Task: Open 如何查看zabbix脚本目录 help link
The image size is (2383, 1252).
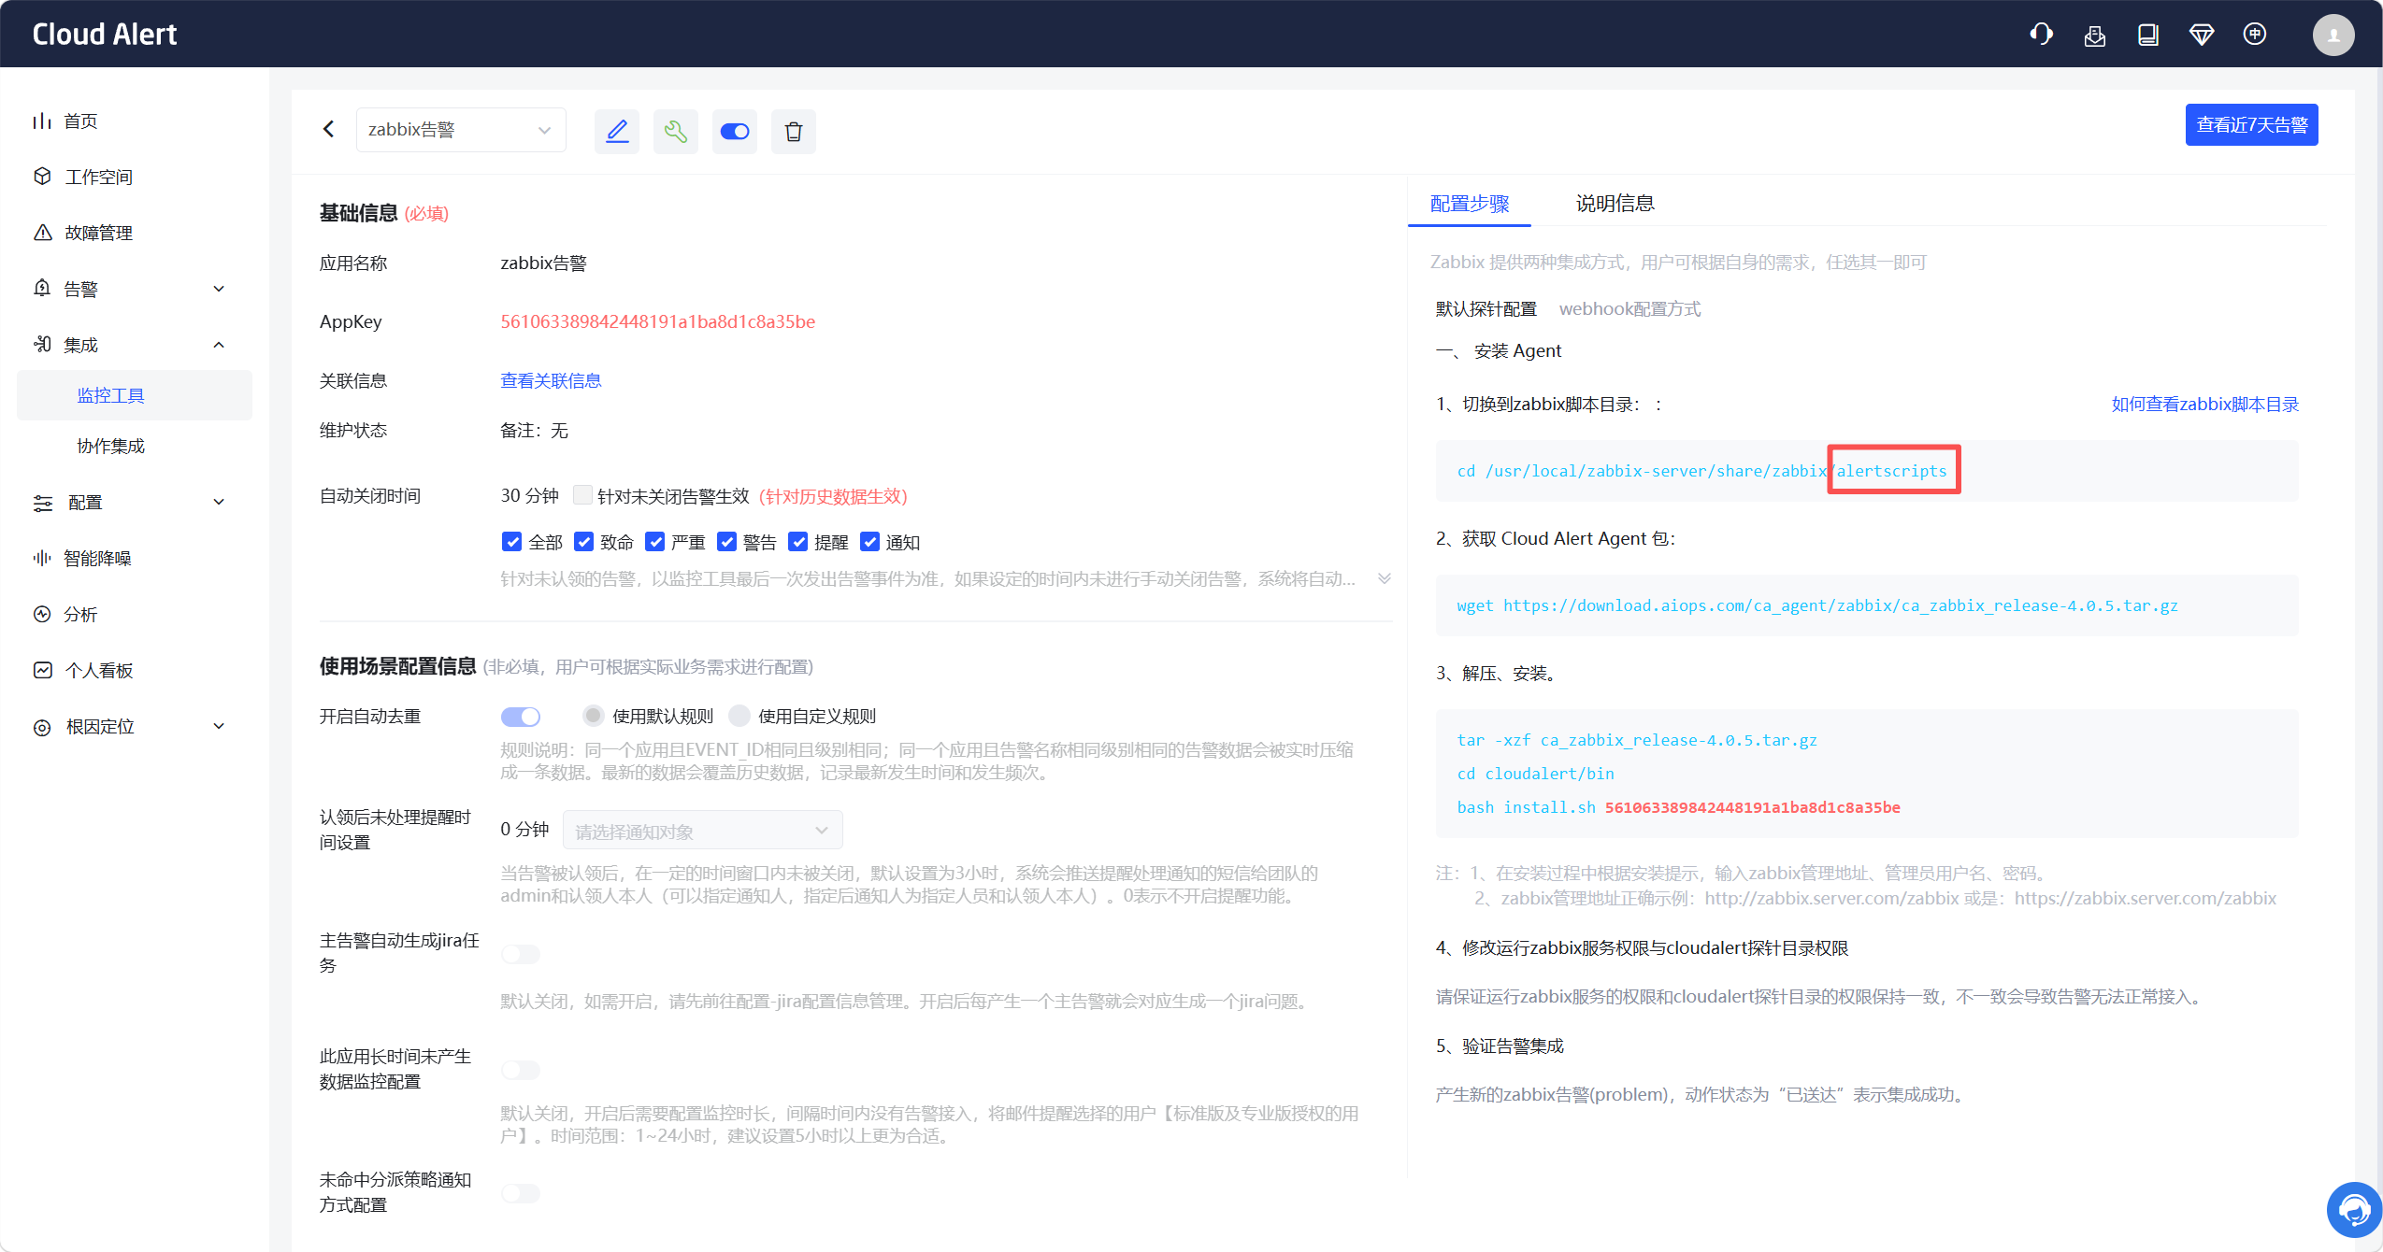Action: [x=2205, y=404]
